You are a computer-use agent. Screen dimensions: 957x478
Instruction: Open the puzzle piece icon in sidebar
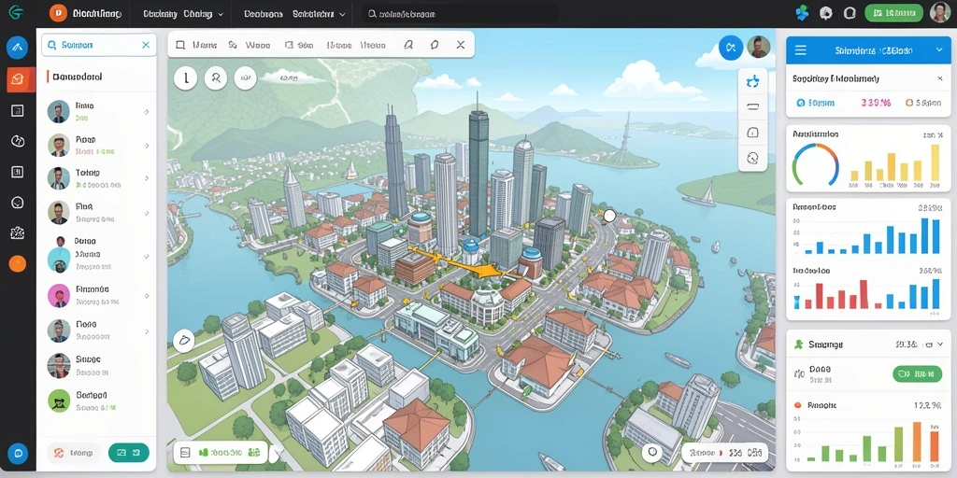click(17, 232)
